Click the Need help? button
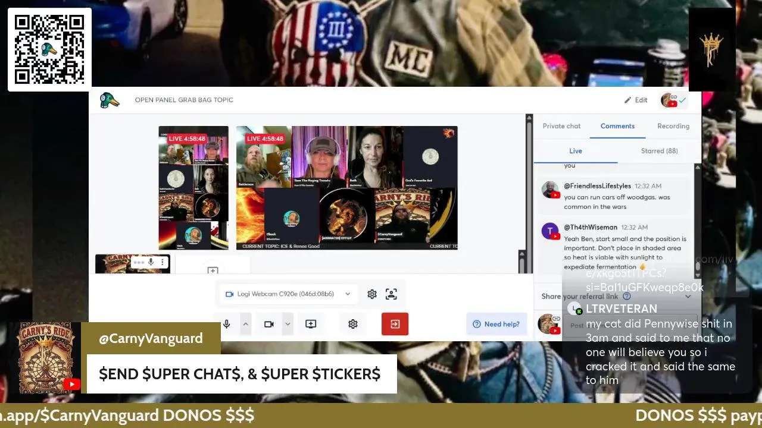The height and width of the screenshot is (428, 762). pyautogui.click(x=496, y=324)
